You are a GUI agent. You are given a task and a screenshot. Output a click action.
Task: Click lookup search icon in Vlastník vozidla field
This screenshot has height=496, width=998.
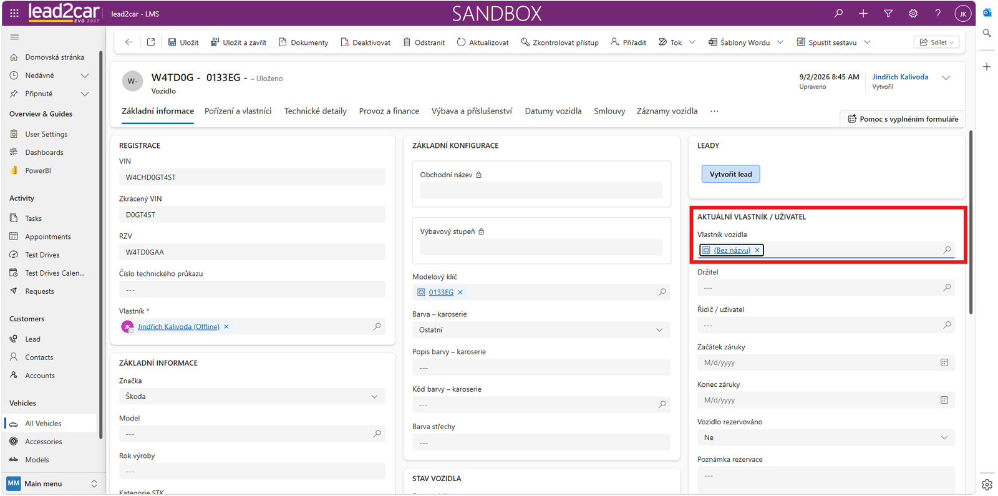point(947,250)
